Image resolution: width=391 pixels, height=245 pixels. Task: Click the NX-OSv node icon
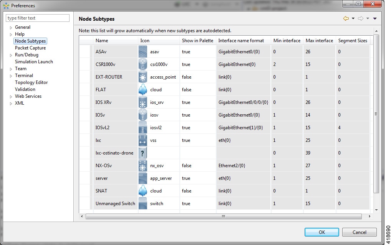[x=143, y=166]
